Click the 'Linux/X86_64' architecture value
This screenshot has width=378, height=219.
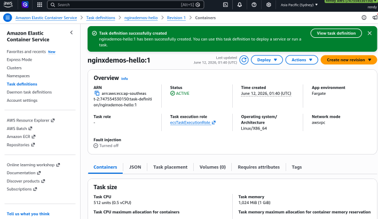click(254, 128)
